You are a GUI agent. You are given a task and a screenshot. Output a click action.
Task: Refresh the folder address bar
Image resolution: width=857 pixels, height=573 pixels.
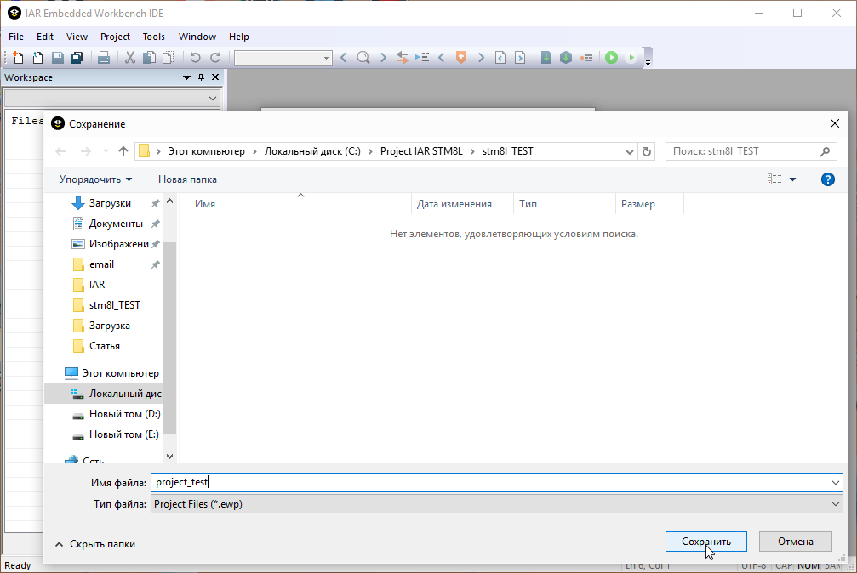647,151
